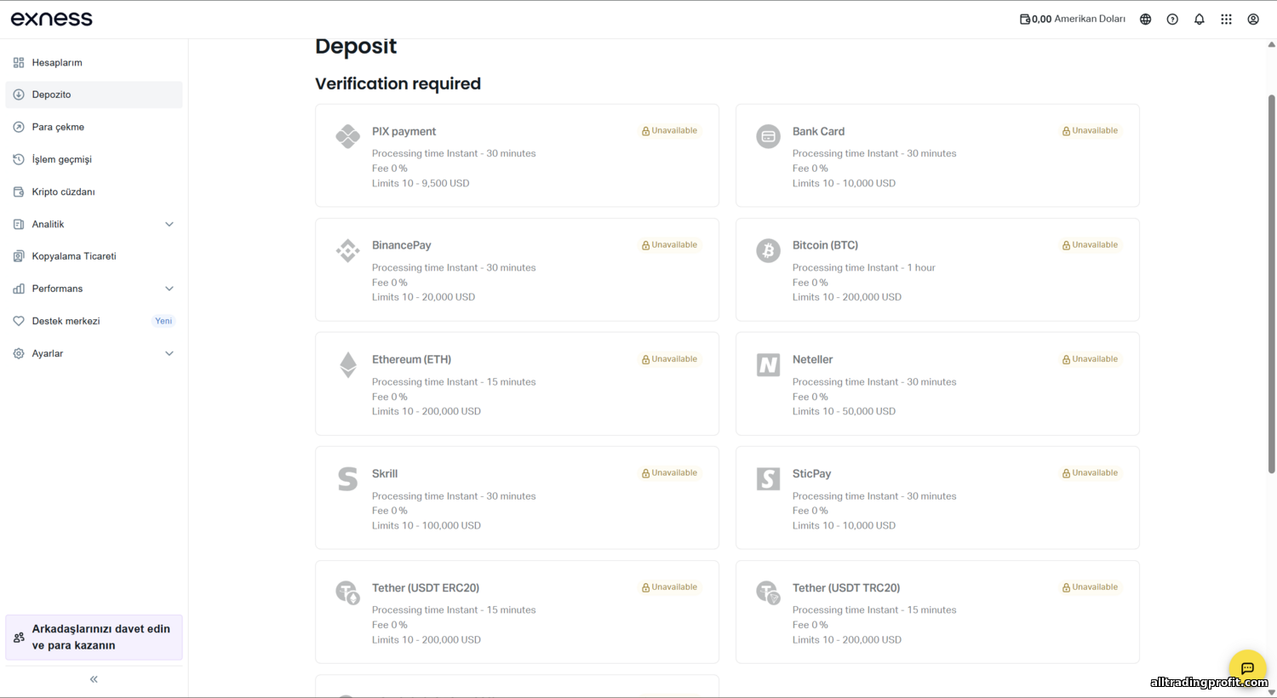
Task: Open İşlem geçmişi transaction history
Action: coord(61,159)
